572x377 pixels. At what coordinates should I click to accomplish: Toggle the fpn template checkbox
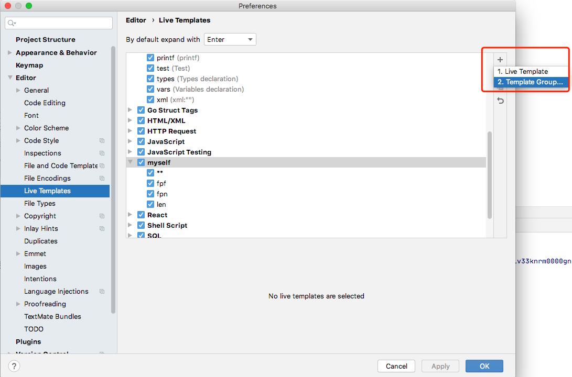(x=150, y=194)
